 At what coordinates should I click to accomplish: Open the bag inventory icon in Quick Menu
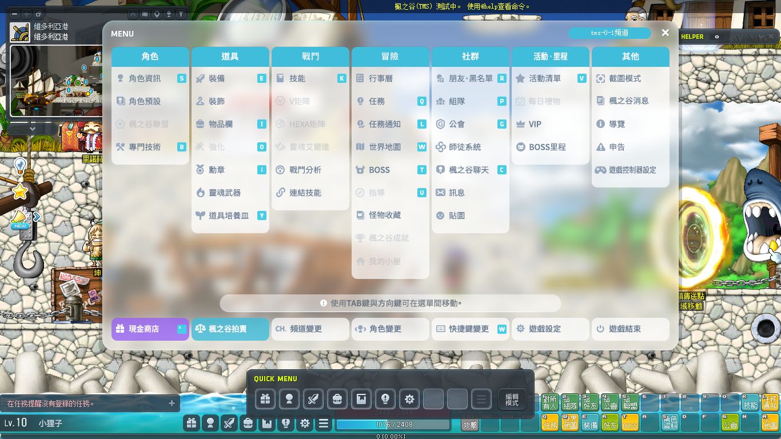click(x=337, y=399)
